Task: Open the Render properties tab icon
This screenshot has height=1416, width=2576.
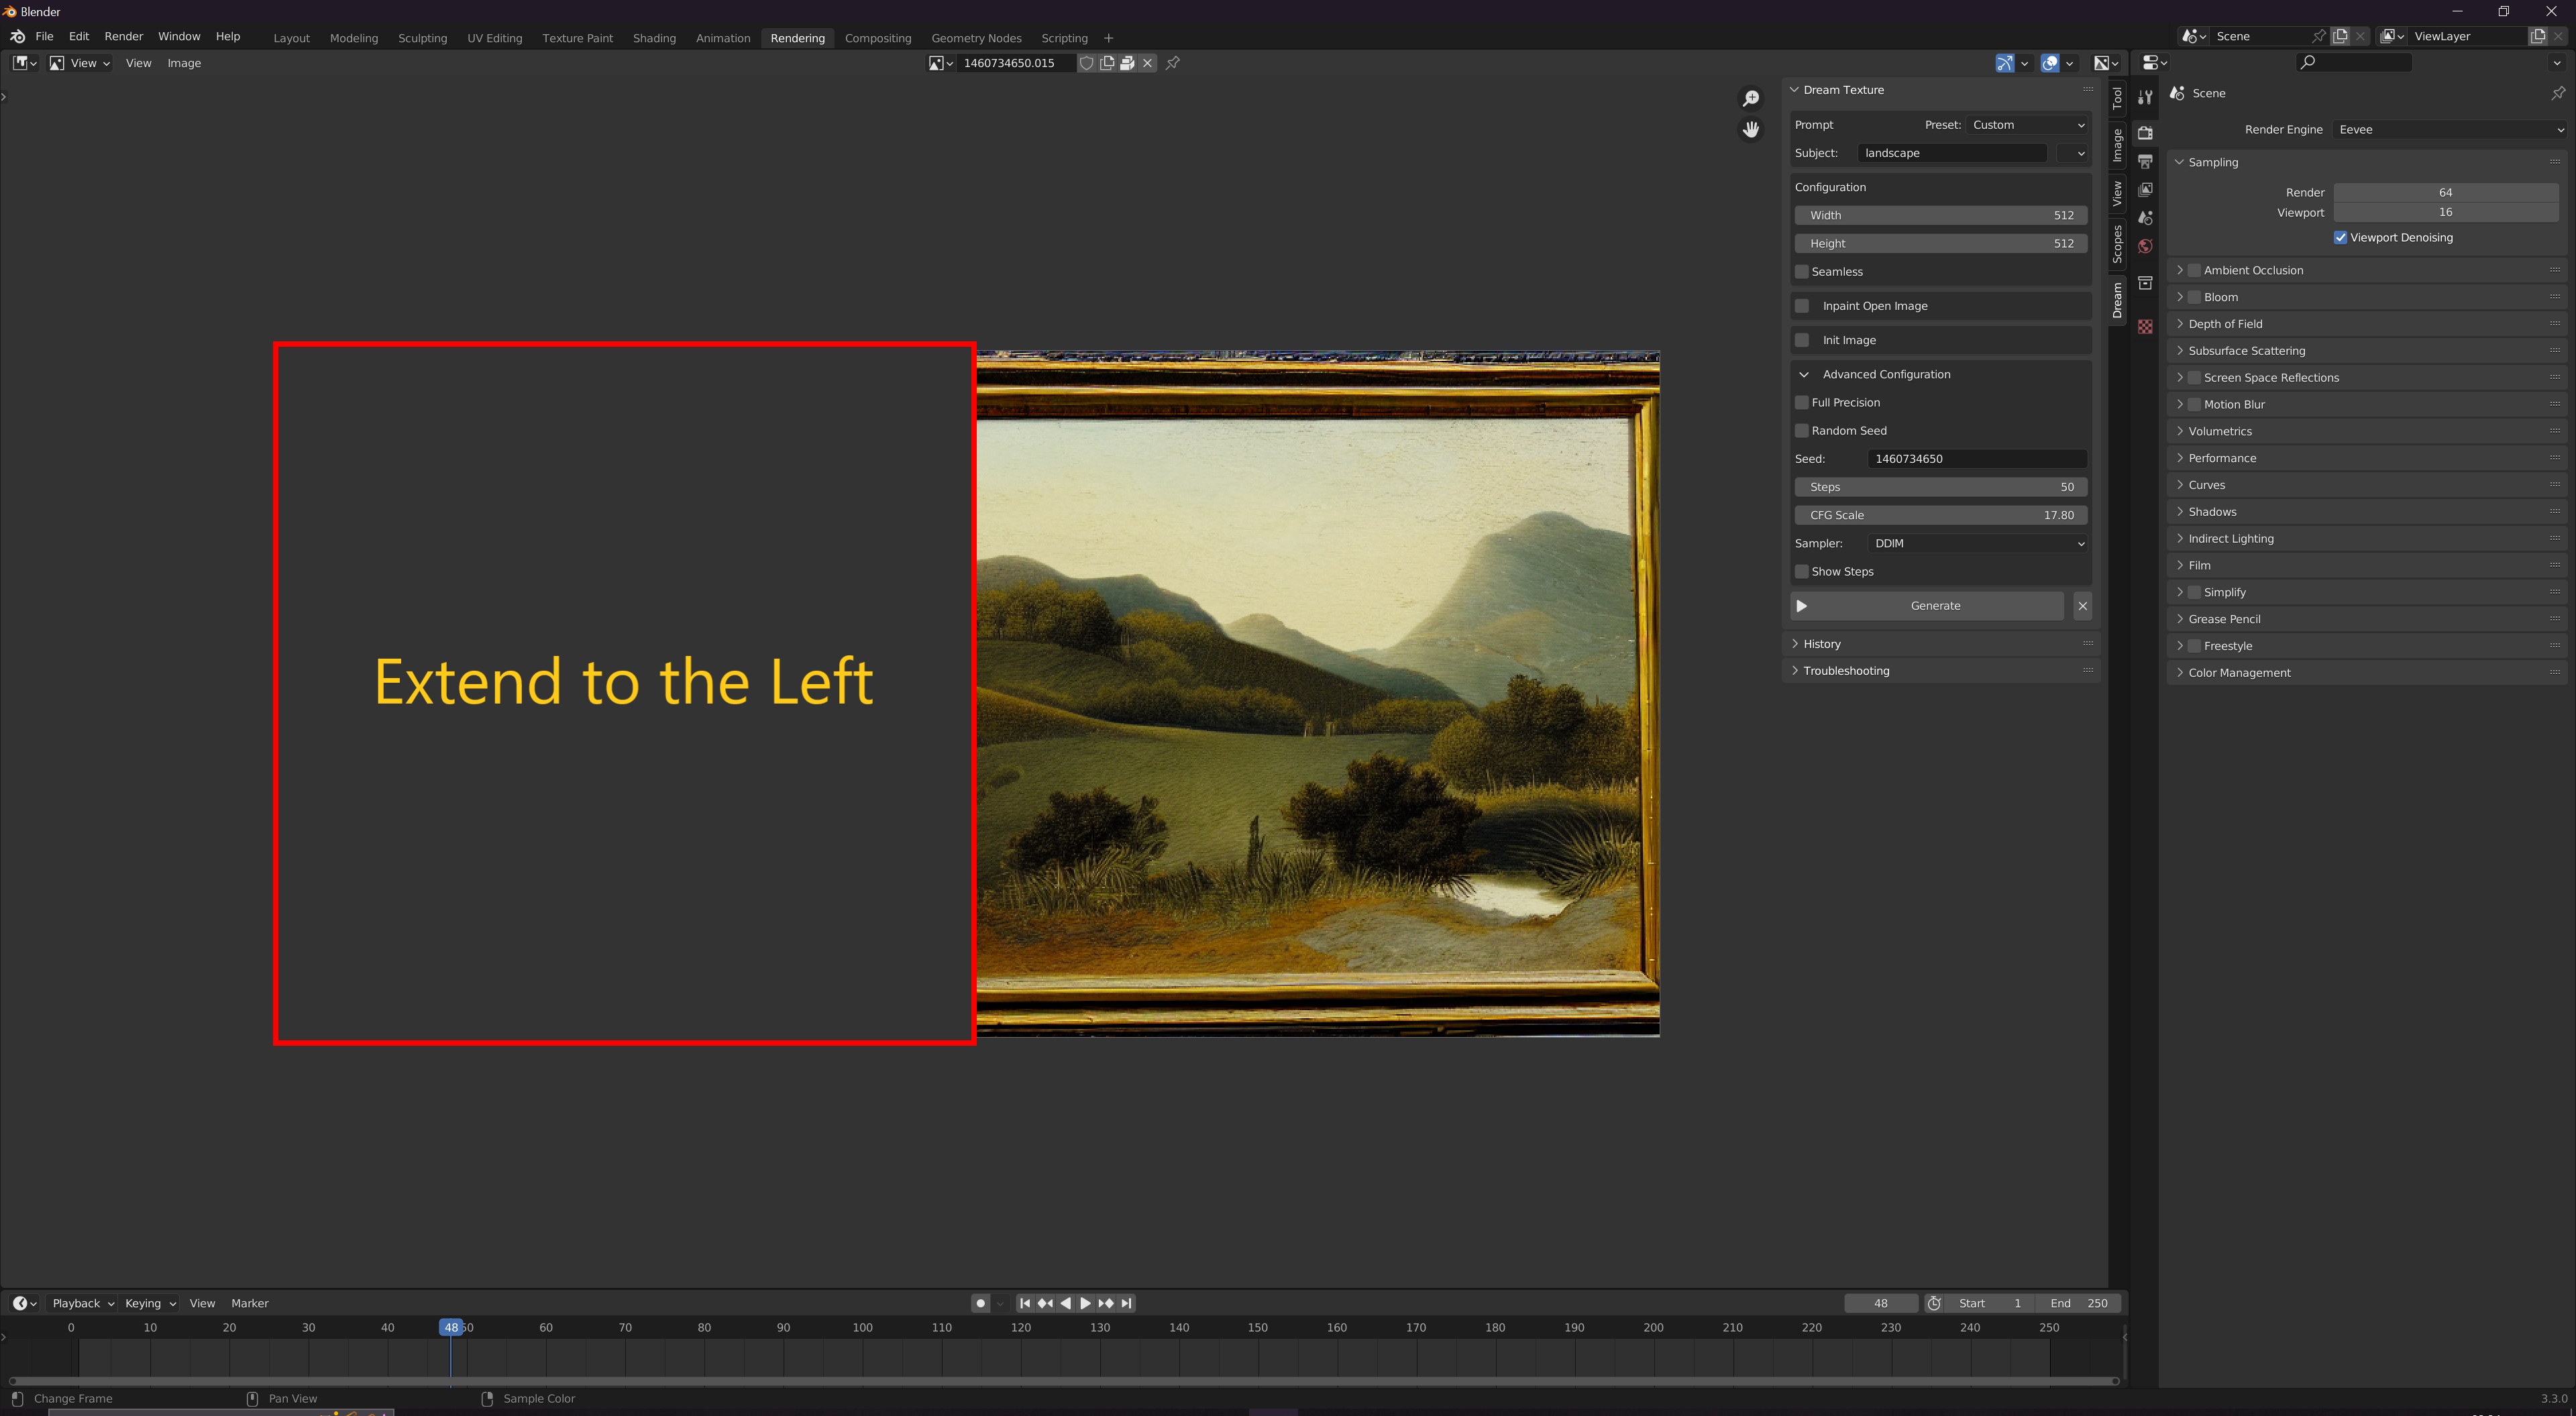Action: pyautogui.click(x=2145, y=132)
